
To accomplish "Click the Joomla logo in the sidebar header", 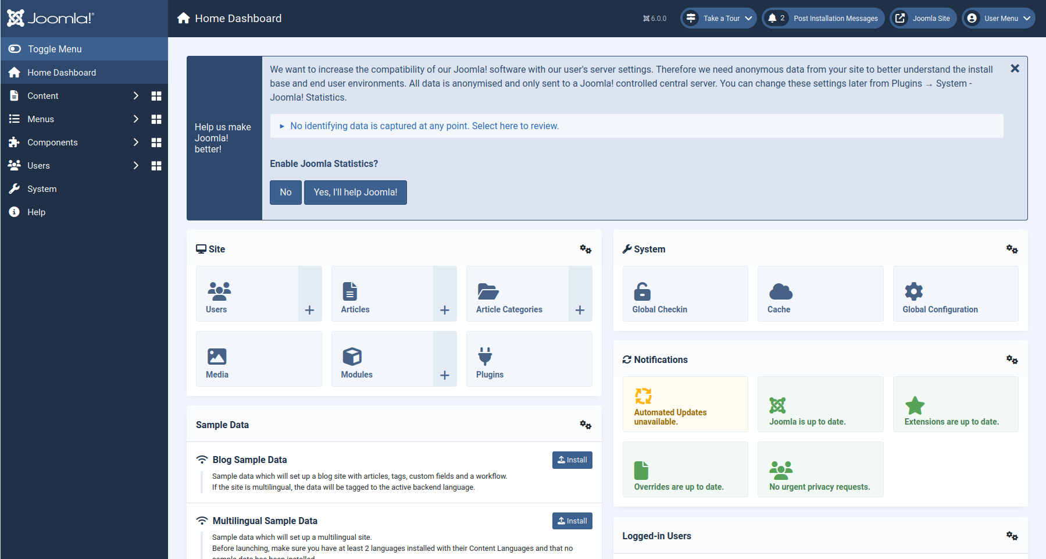I will (x=50, y=18).
